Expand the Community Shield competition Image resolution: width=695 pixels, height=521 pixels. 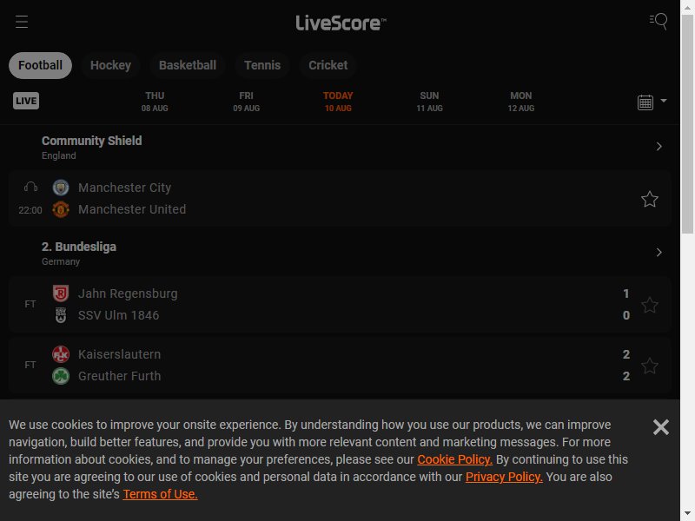coord(659,147)
